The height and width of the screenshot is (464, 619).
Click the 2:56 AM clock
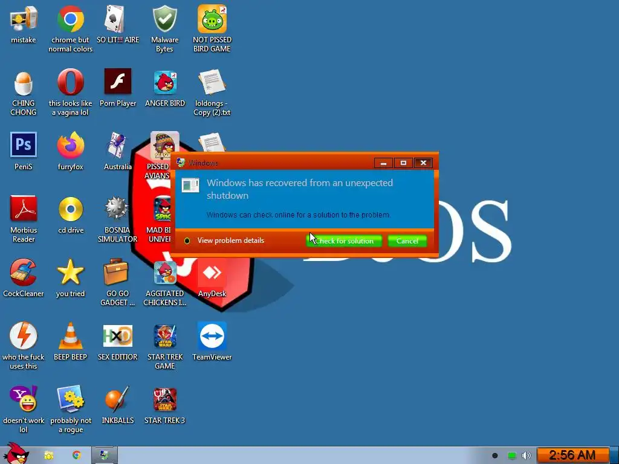[x=572, y=456]
